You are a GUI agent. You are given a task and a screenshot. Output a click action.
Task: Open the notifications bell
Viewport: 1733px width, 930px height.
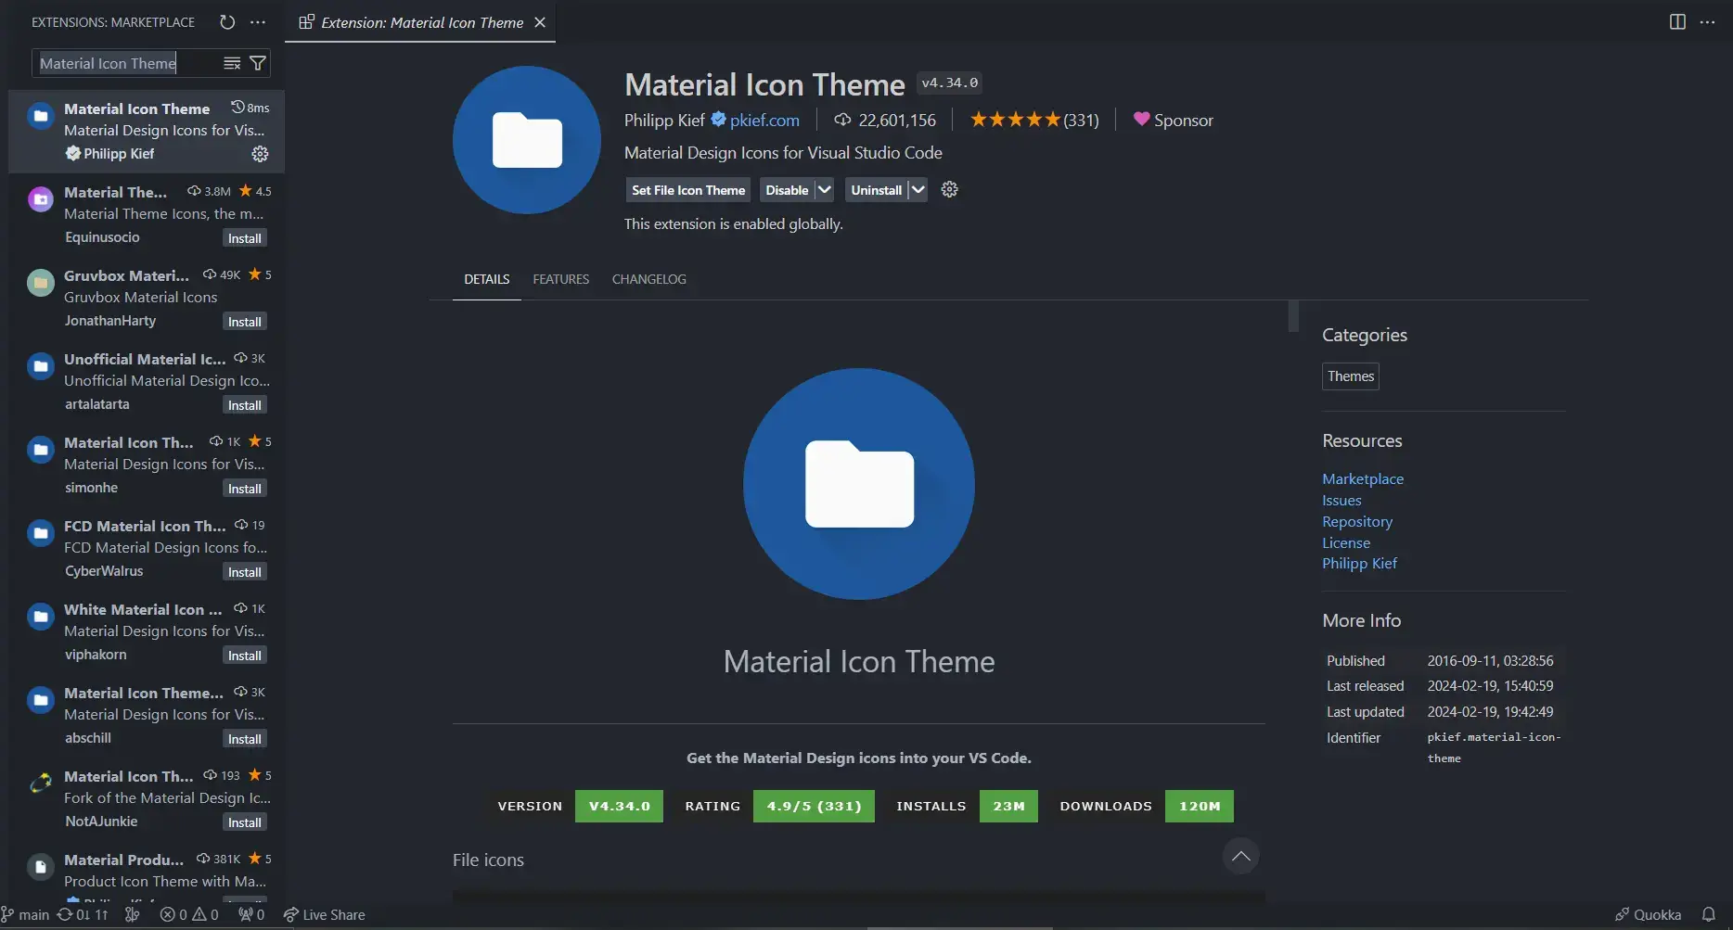[x=1708, y=914]
